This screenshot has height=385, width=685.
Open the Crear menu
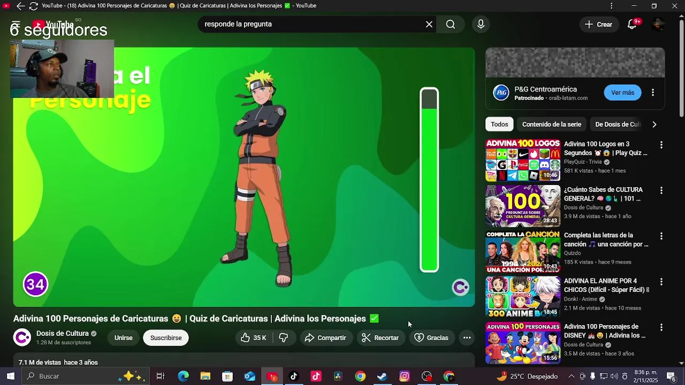pos(599,24)
